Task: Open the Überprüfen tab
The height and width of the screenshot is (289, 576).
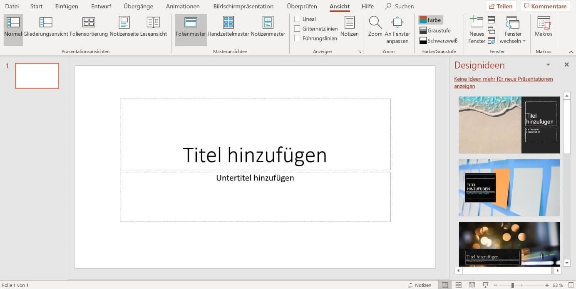Action: point(302,6)
